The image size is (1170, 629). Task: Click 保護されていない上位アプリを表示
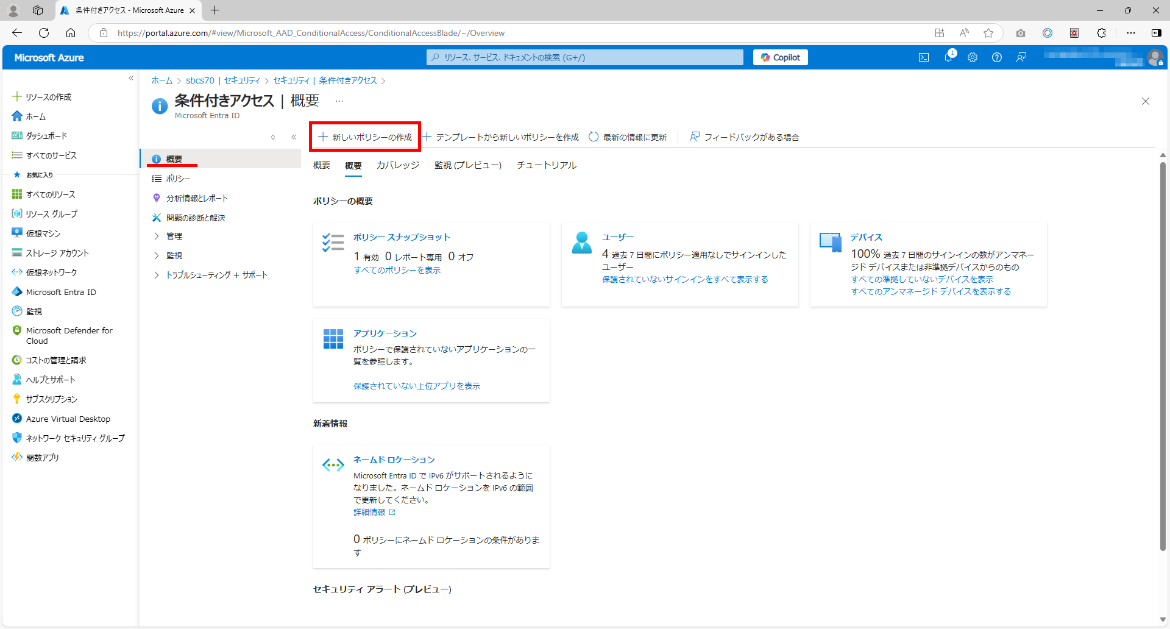tap(417, 386)
